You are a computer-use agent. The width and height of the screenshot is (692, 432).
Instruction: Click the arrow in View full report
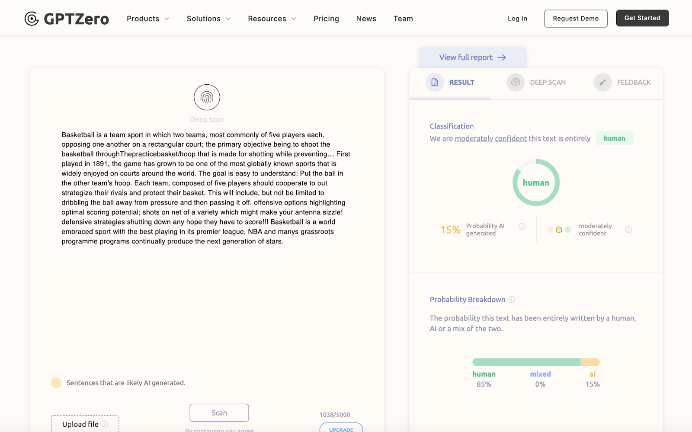click(x=502, y=58)
